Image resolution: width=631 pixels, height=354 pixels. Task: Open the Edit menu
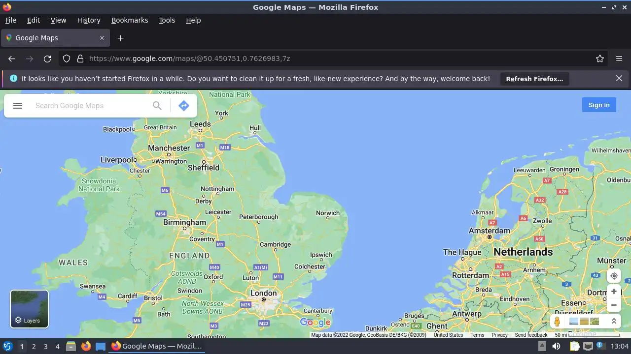34,20
